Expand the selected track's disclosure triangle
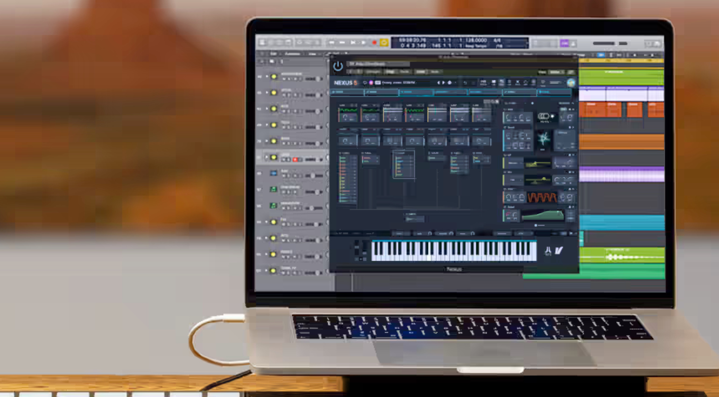Image resolution: width=719 pixels, height=397 pixels. (x=267, y=157)
